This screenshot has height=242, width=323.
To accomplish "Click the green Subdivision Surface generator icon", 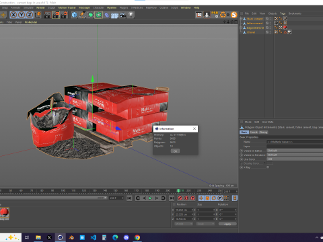I will [x=90, y=15].
